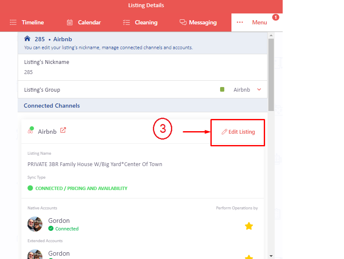The height and width of the screenshot is (259, 344).
Task: Click the red notification badge on Menu
Action: 276,17
